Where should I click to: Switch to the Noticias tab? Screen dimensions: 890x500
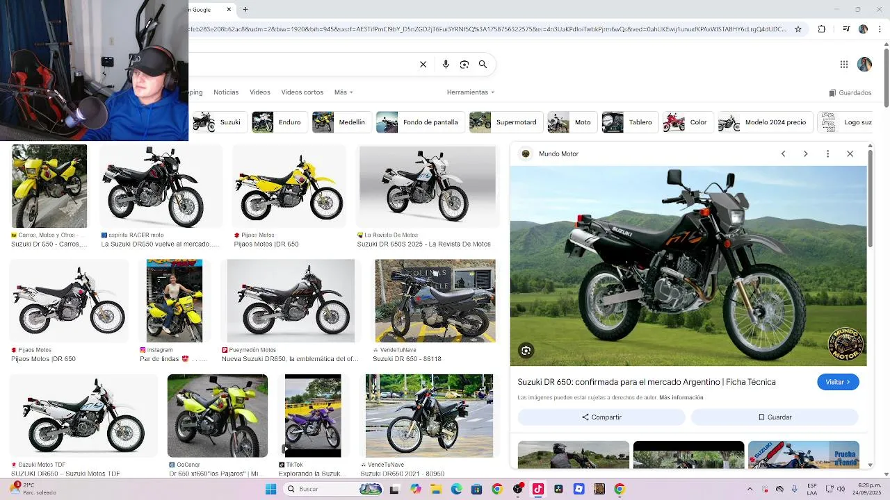pos(226,92)
